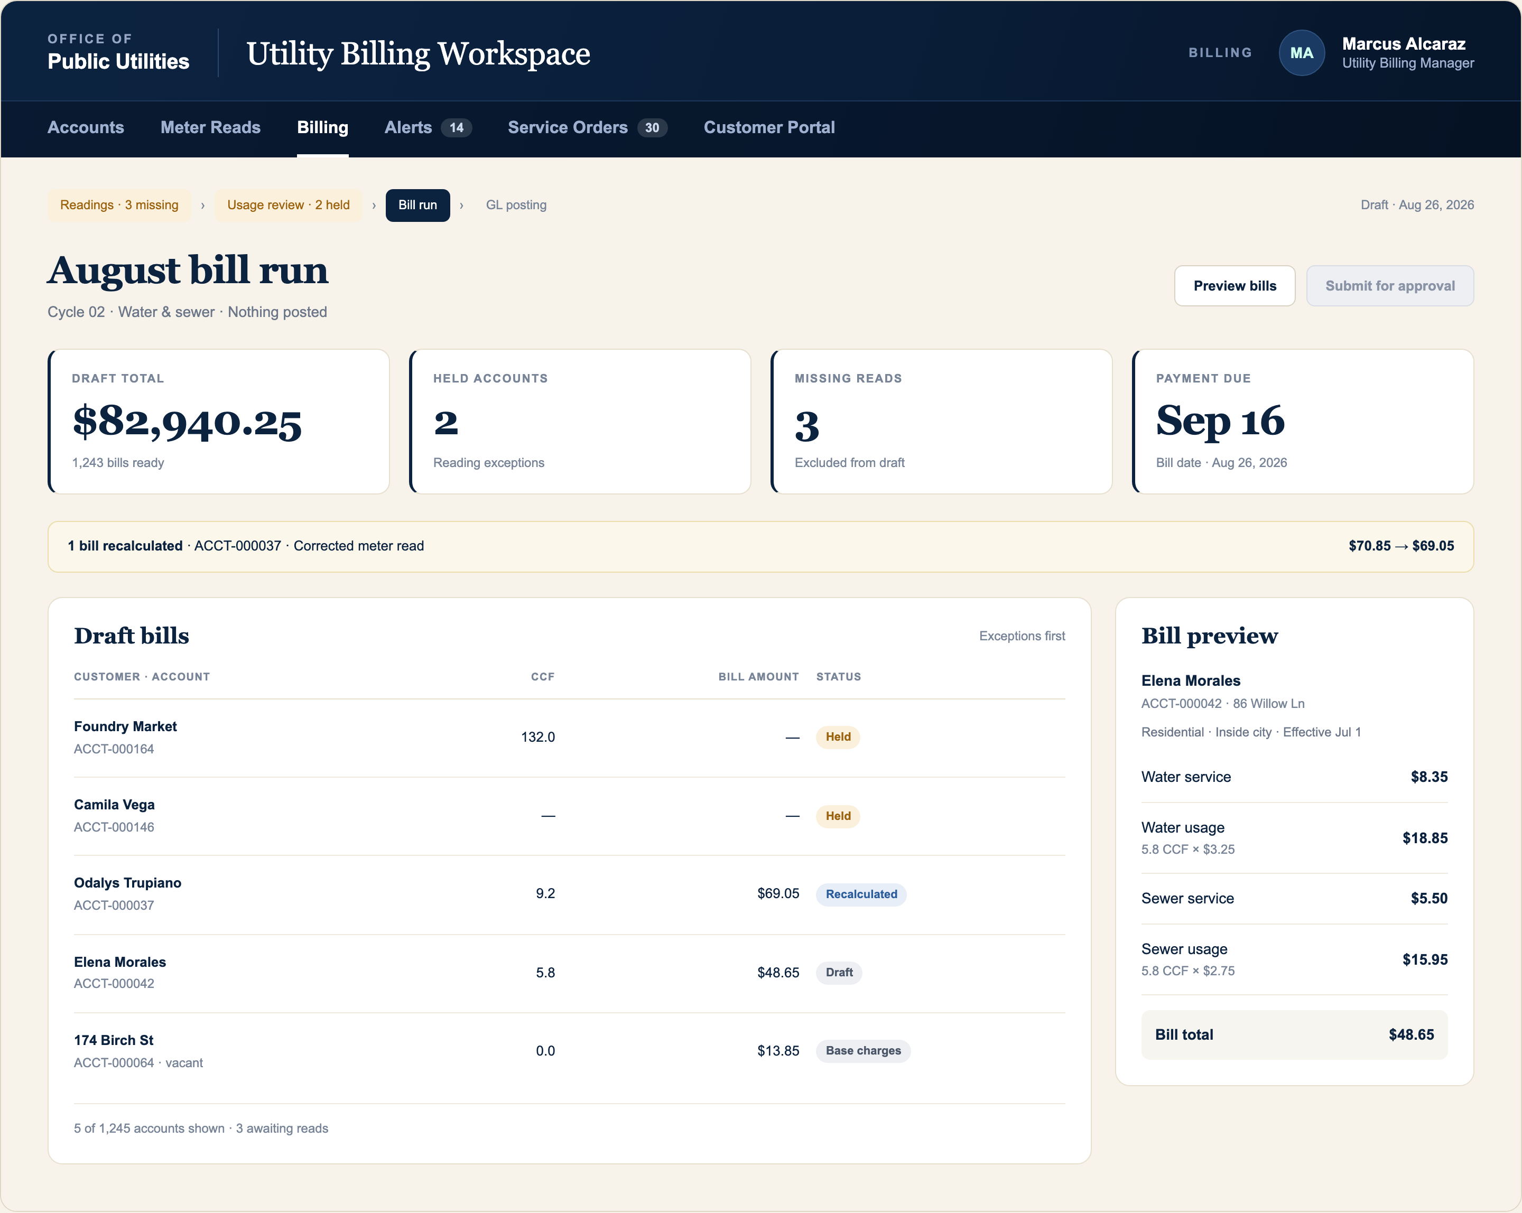Click the 9.2 CCF value

pyautogui.click(x=545, y=894)
